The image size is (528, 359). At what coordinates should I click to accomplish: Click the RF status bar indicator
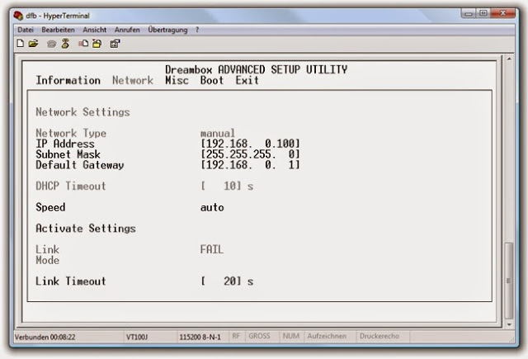pyautogui.click(x=236, y=336)
